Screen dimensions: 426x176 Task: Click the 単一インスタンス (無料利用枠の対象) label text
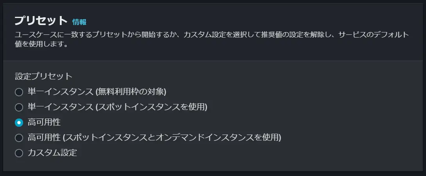[97, 92]
